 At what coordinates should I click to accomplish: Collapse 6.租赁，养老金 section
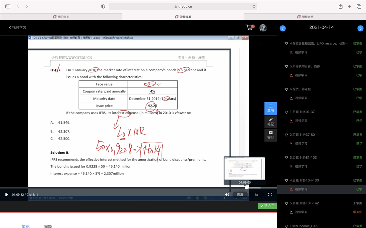(286, 89)
